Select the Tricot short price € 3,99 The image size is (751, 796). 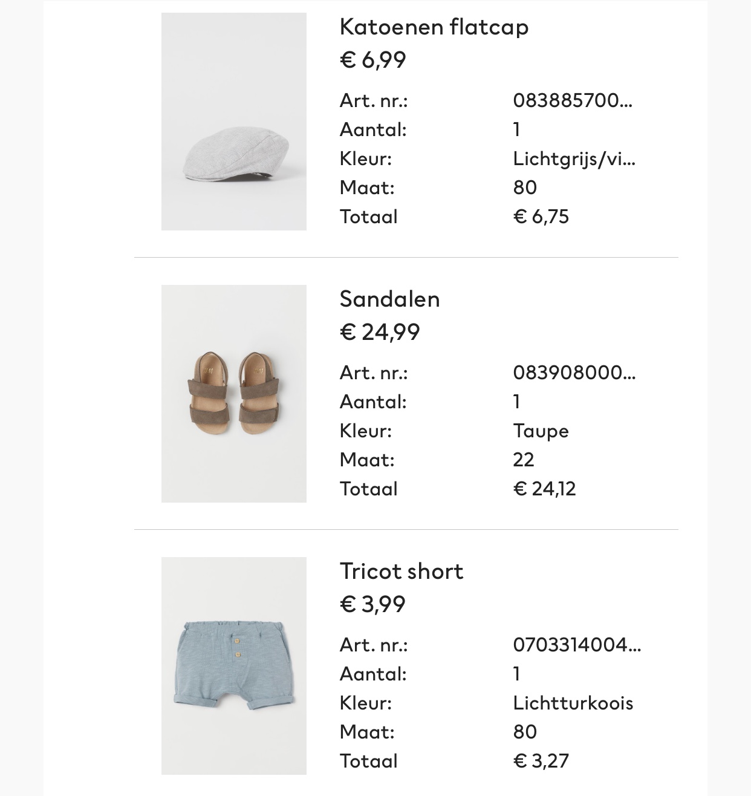click(373, 604)
